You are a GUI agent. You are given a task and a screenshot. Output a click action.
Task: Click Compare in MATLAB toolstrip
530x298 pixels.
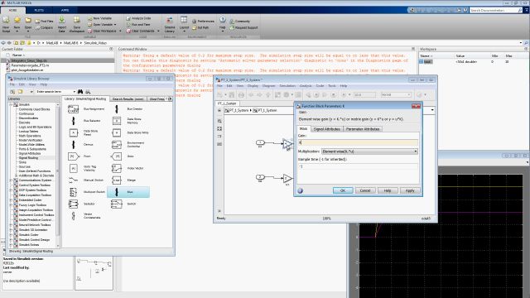44,27
